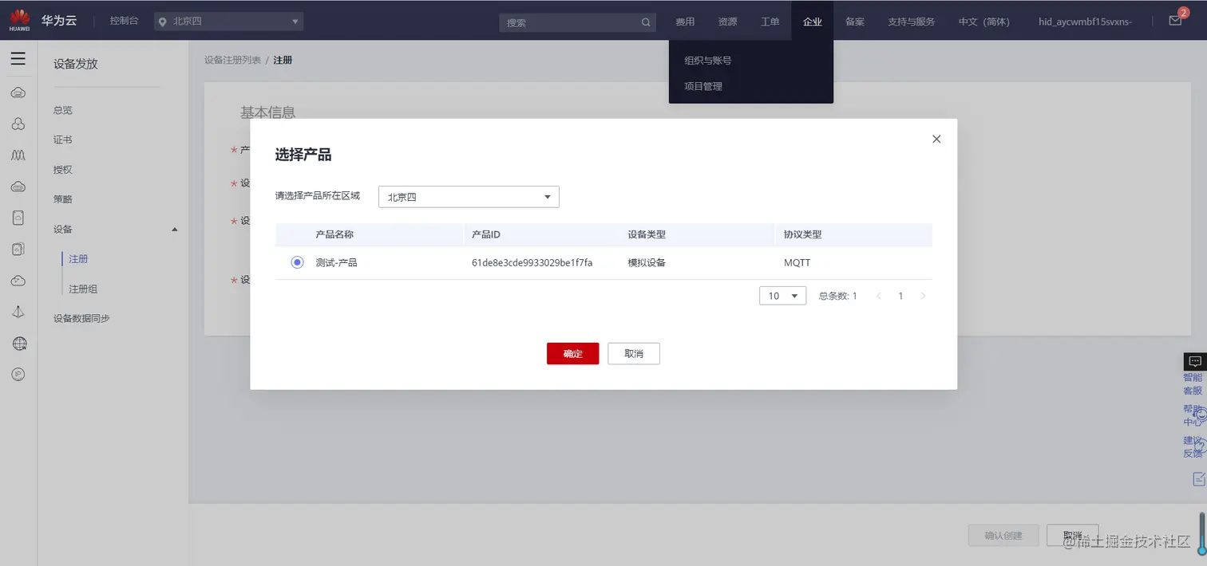This screenshot has width=1207, height=566.
Task: Click the search magnifier icon
Action: [646, 22]
